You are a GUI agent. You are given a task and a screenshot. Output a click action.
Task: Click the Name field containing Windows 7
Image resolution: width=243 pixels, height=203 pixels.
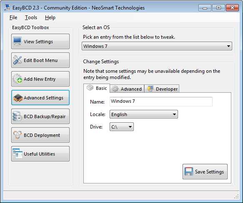click(x=161, y=101)
